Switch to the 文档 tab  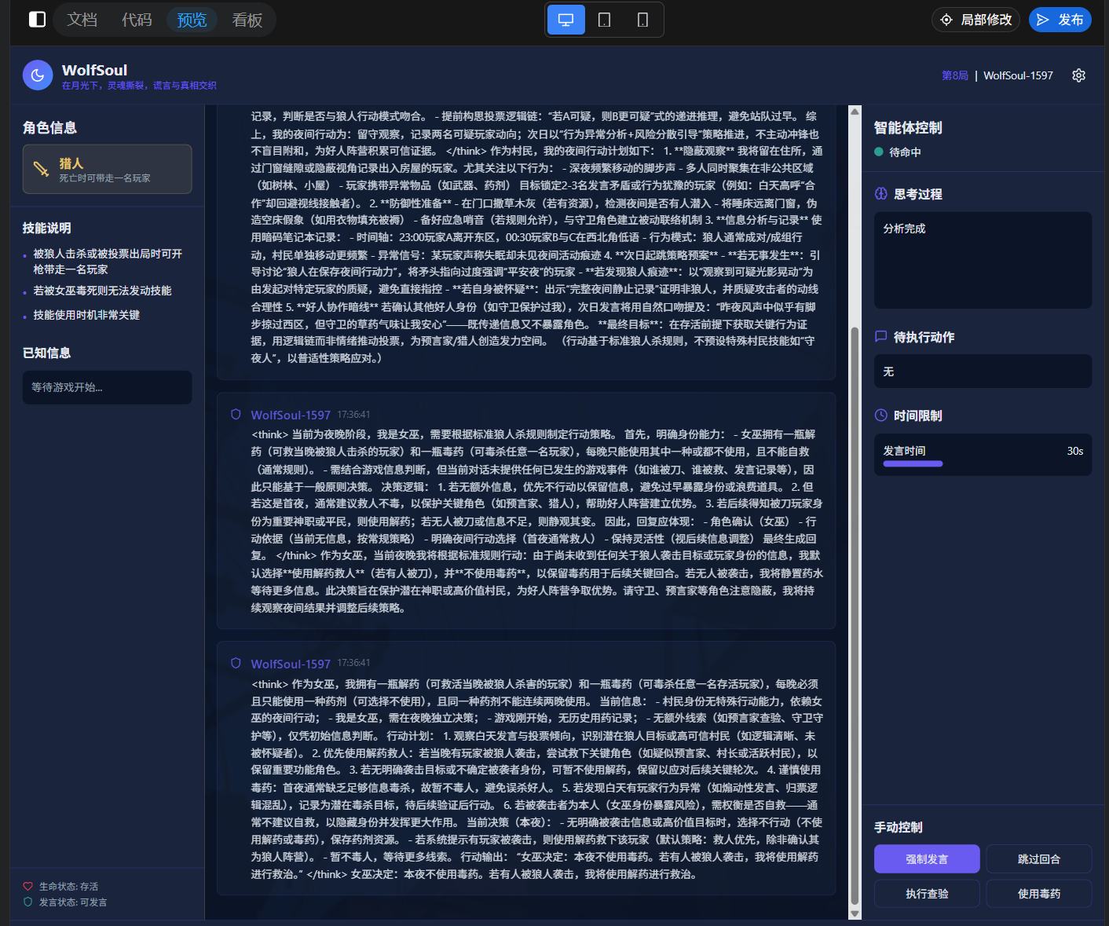pos(82,20)
